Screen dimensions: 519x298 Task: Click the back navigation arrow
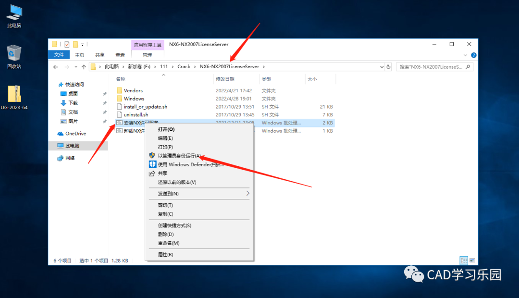point(56,67)
